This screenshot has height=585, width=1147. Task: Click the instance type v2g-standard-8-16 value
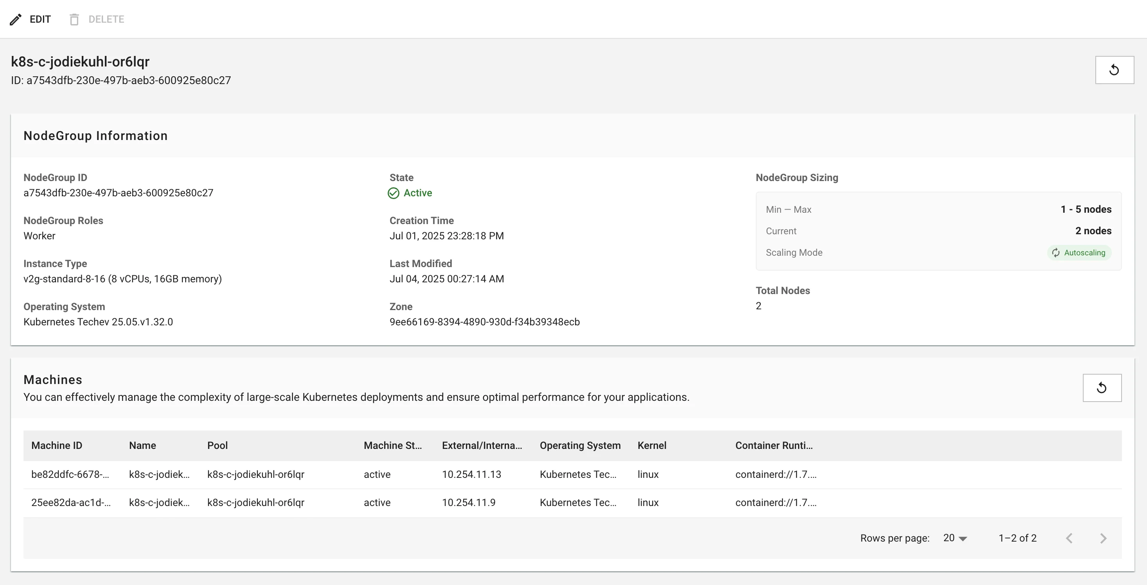pos(122,279)
